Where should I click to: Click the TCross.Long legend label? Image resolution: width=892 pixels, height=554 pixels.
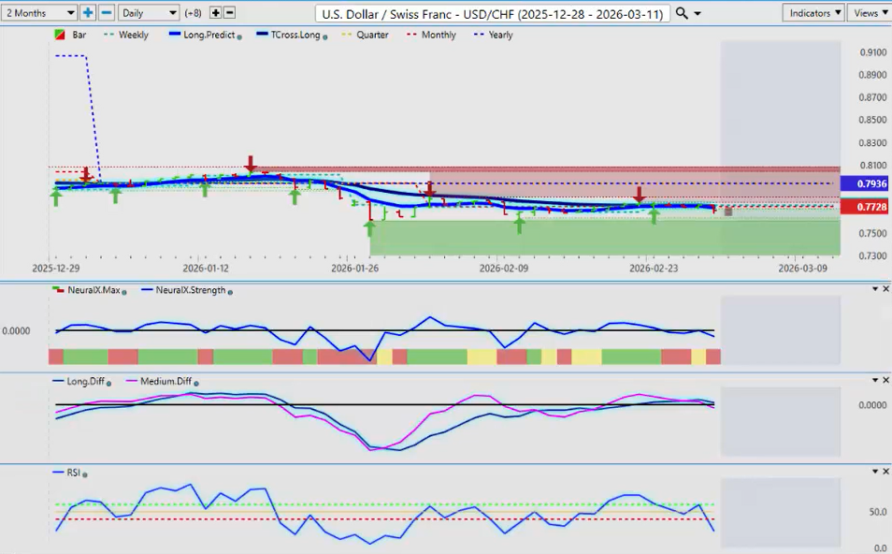pos(293,35)
